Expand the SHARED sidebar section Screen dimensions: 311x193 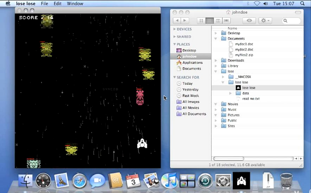[174, 37]
